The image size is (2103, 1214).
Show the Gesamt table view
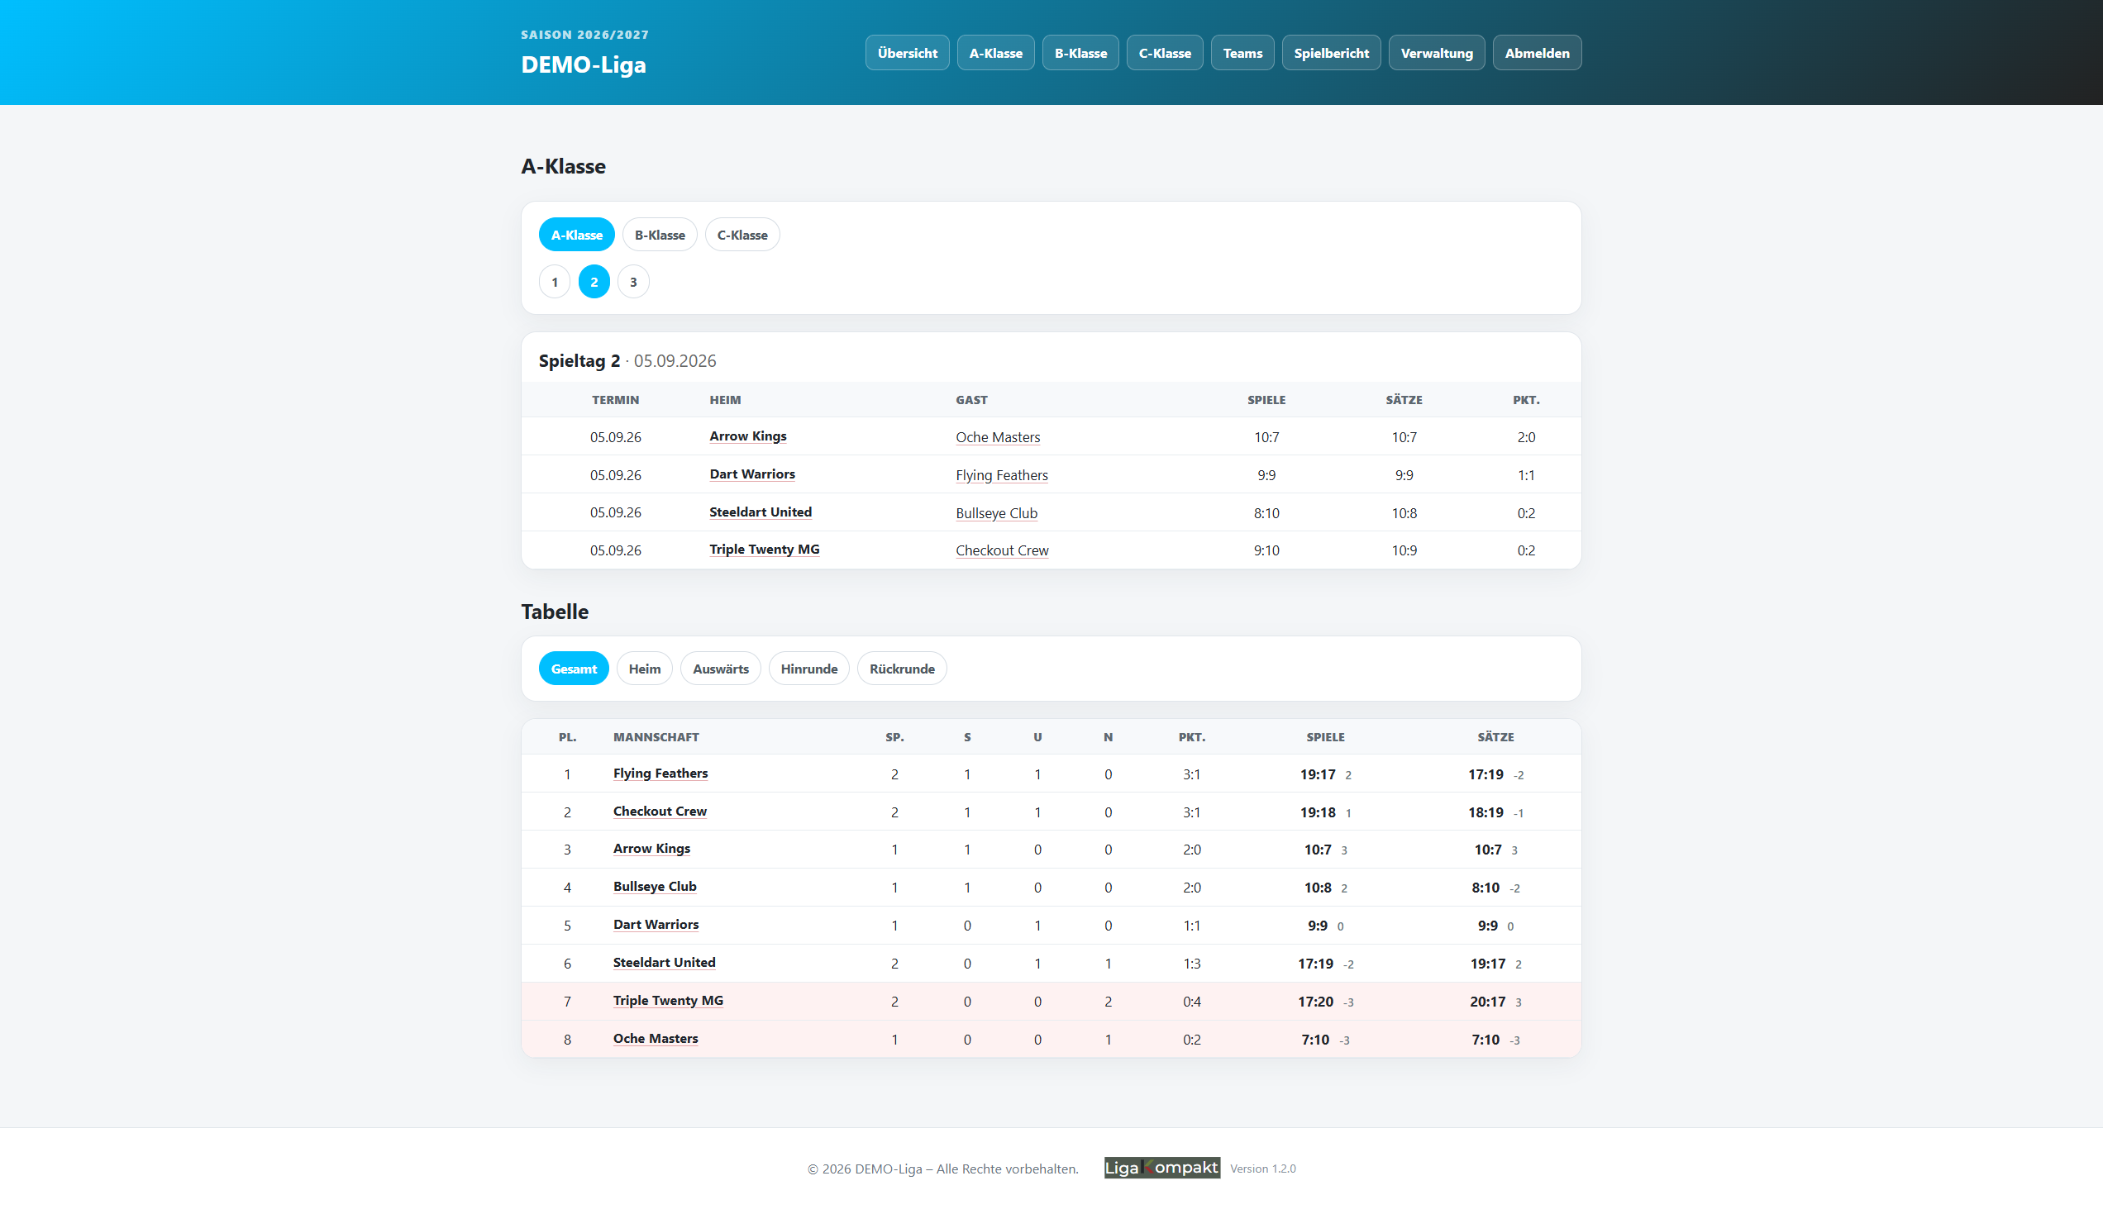(573, 669)
